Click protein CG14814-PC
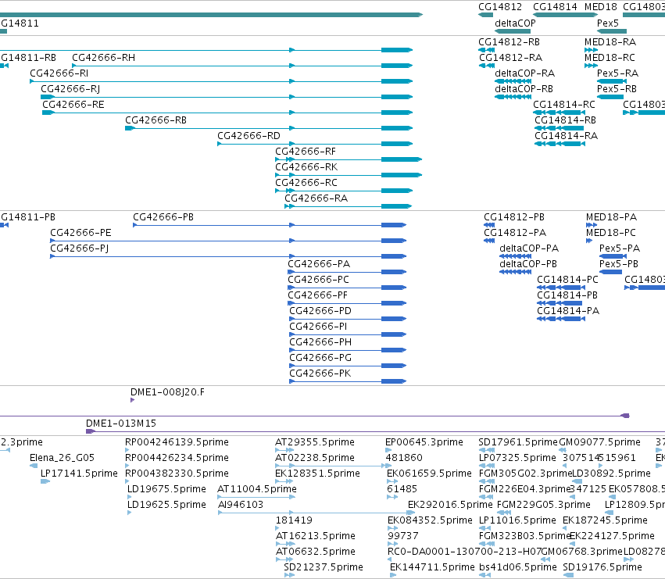 (567, 280)
